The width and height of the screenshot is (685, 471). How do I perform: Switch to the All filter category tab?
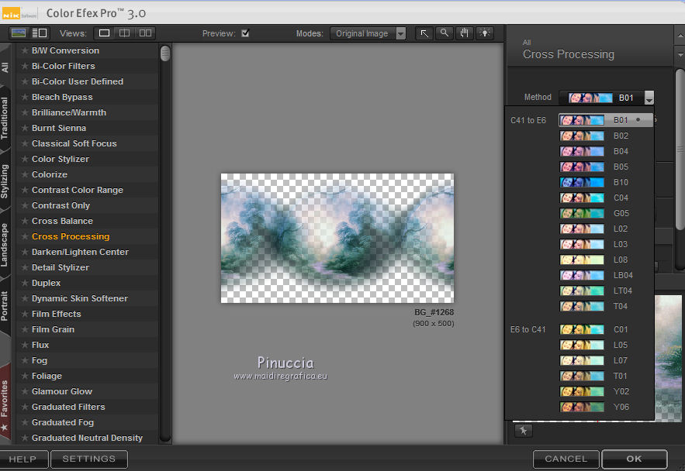pos(5,67)
